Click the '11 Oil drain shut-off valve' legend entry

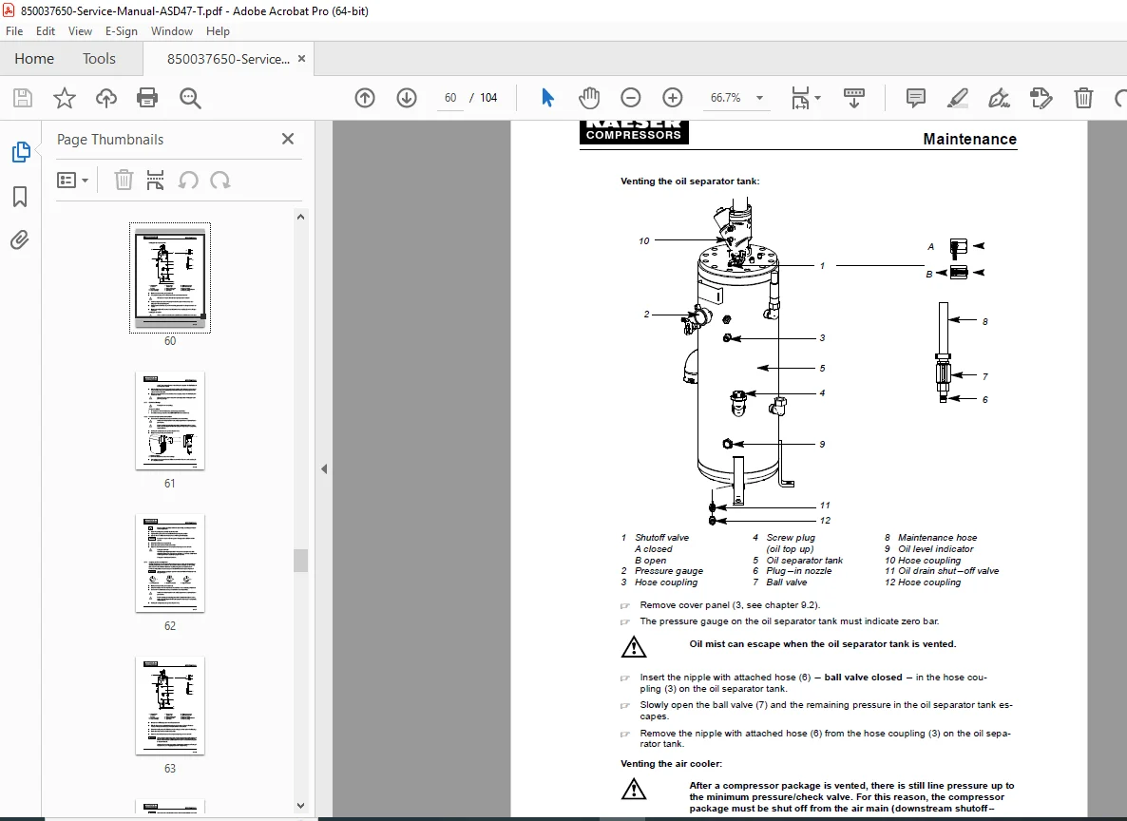[x=942, y=571]
